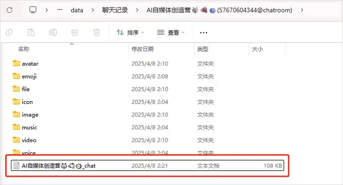
Task: Click the Copy toolbar icon
Action: coord(9,32)
